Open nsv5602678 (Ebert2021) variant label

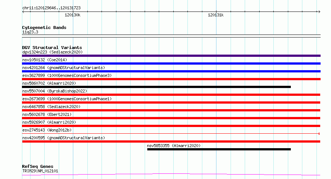pos(47,114)
